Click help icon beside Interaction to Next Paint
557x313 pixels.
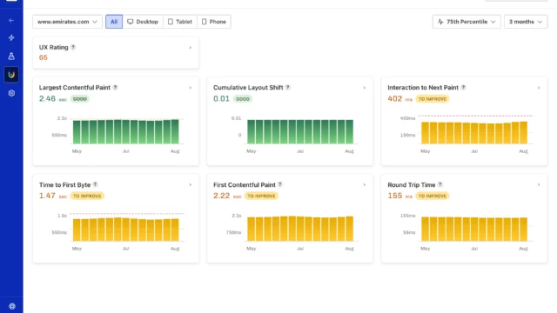(463, 87)
